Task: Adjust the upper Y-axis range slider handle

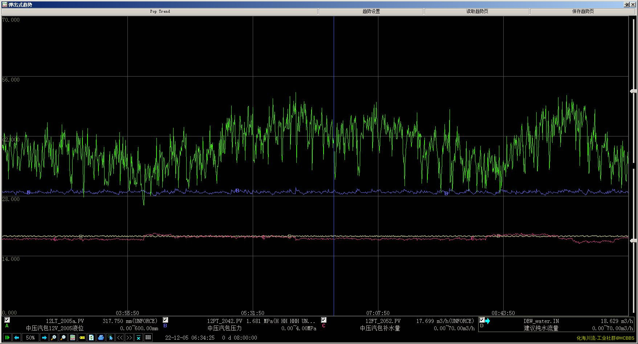Action: pyautogui.click(x=633, y=91)
